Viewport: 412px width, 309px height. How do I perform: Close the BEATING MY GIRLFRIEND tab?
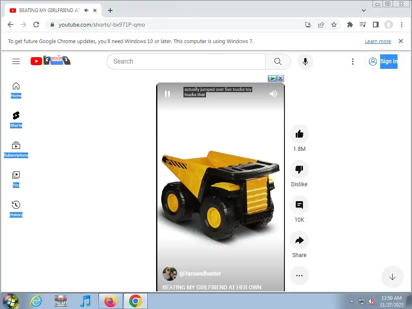(95, 10)
